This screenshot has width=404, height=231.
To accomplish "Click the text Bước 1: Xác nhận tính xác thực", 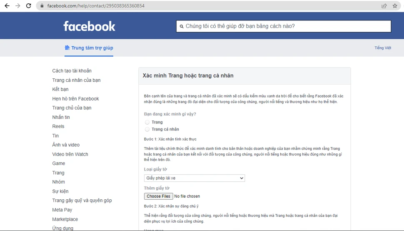I will pyautogui.click(x=170, y=139).
